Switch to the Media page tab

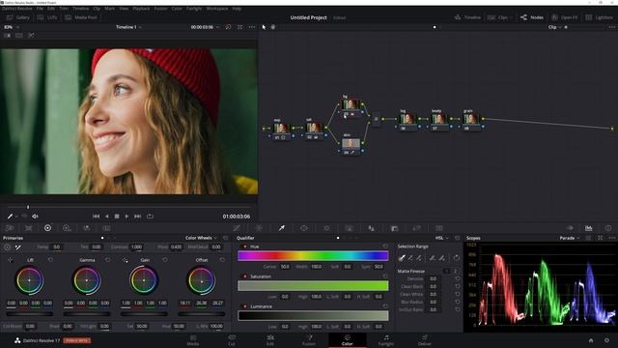point(193,340)
